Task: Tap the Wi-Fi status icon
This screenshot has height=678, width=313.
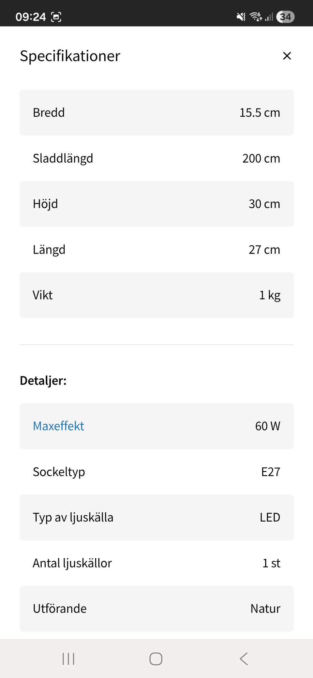Action: click(x=256, y=17)
